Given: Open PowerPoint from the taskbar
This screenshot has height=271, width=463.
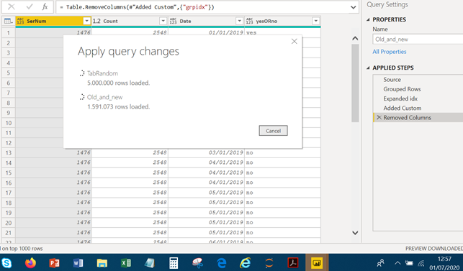Looking at the screenshot, I should pos(54,263).
